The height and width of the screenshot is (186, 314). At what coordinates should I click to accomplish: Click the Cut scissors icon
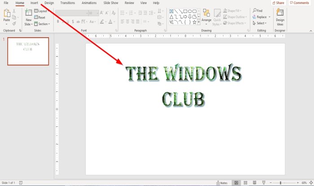point(14,11)
